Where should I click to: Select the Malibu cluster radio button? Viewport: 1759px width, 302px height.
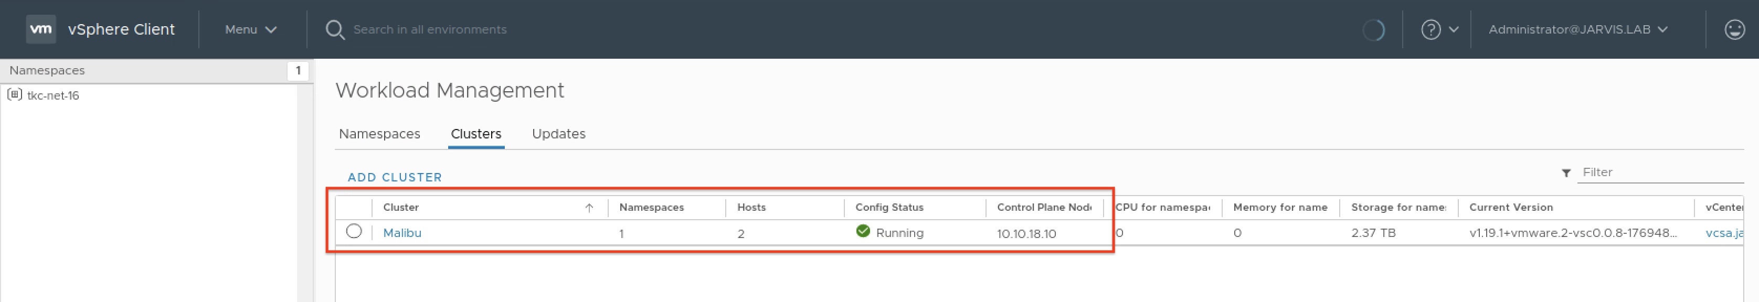point(354,231)
